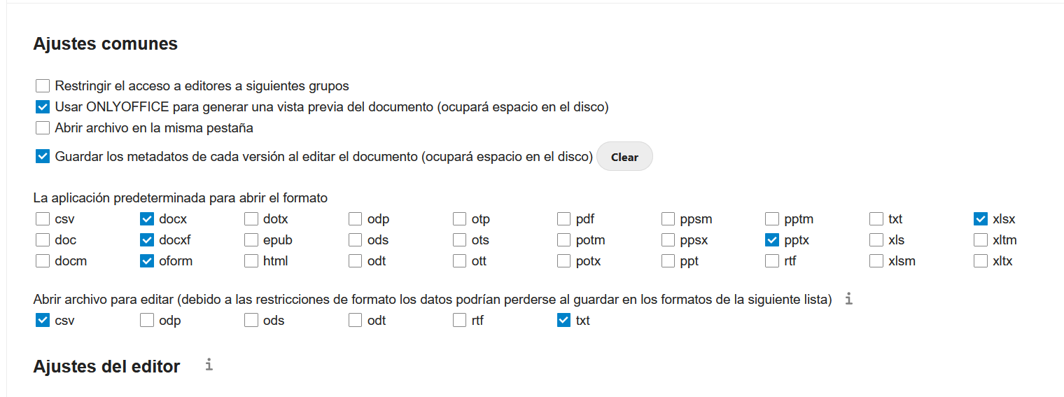
Task: Click the Clear button
Action: pyautogui.click(x=624, y=157)
